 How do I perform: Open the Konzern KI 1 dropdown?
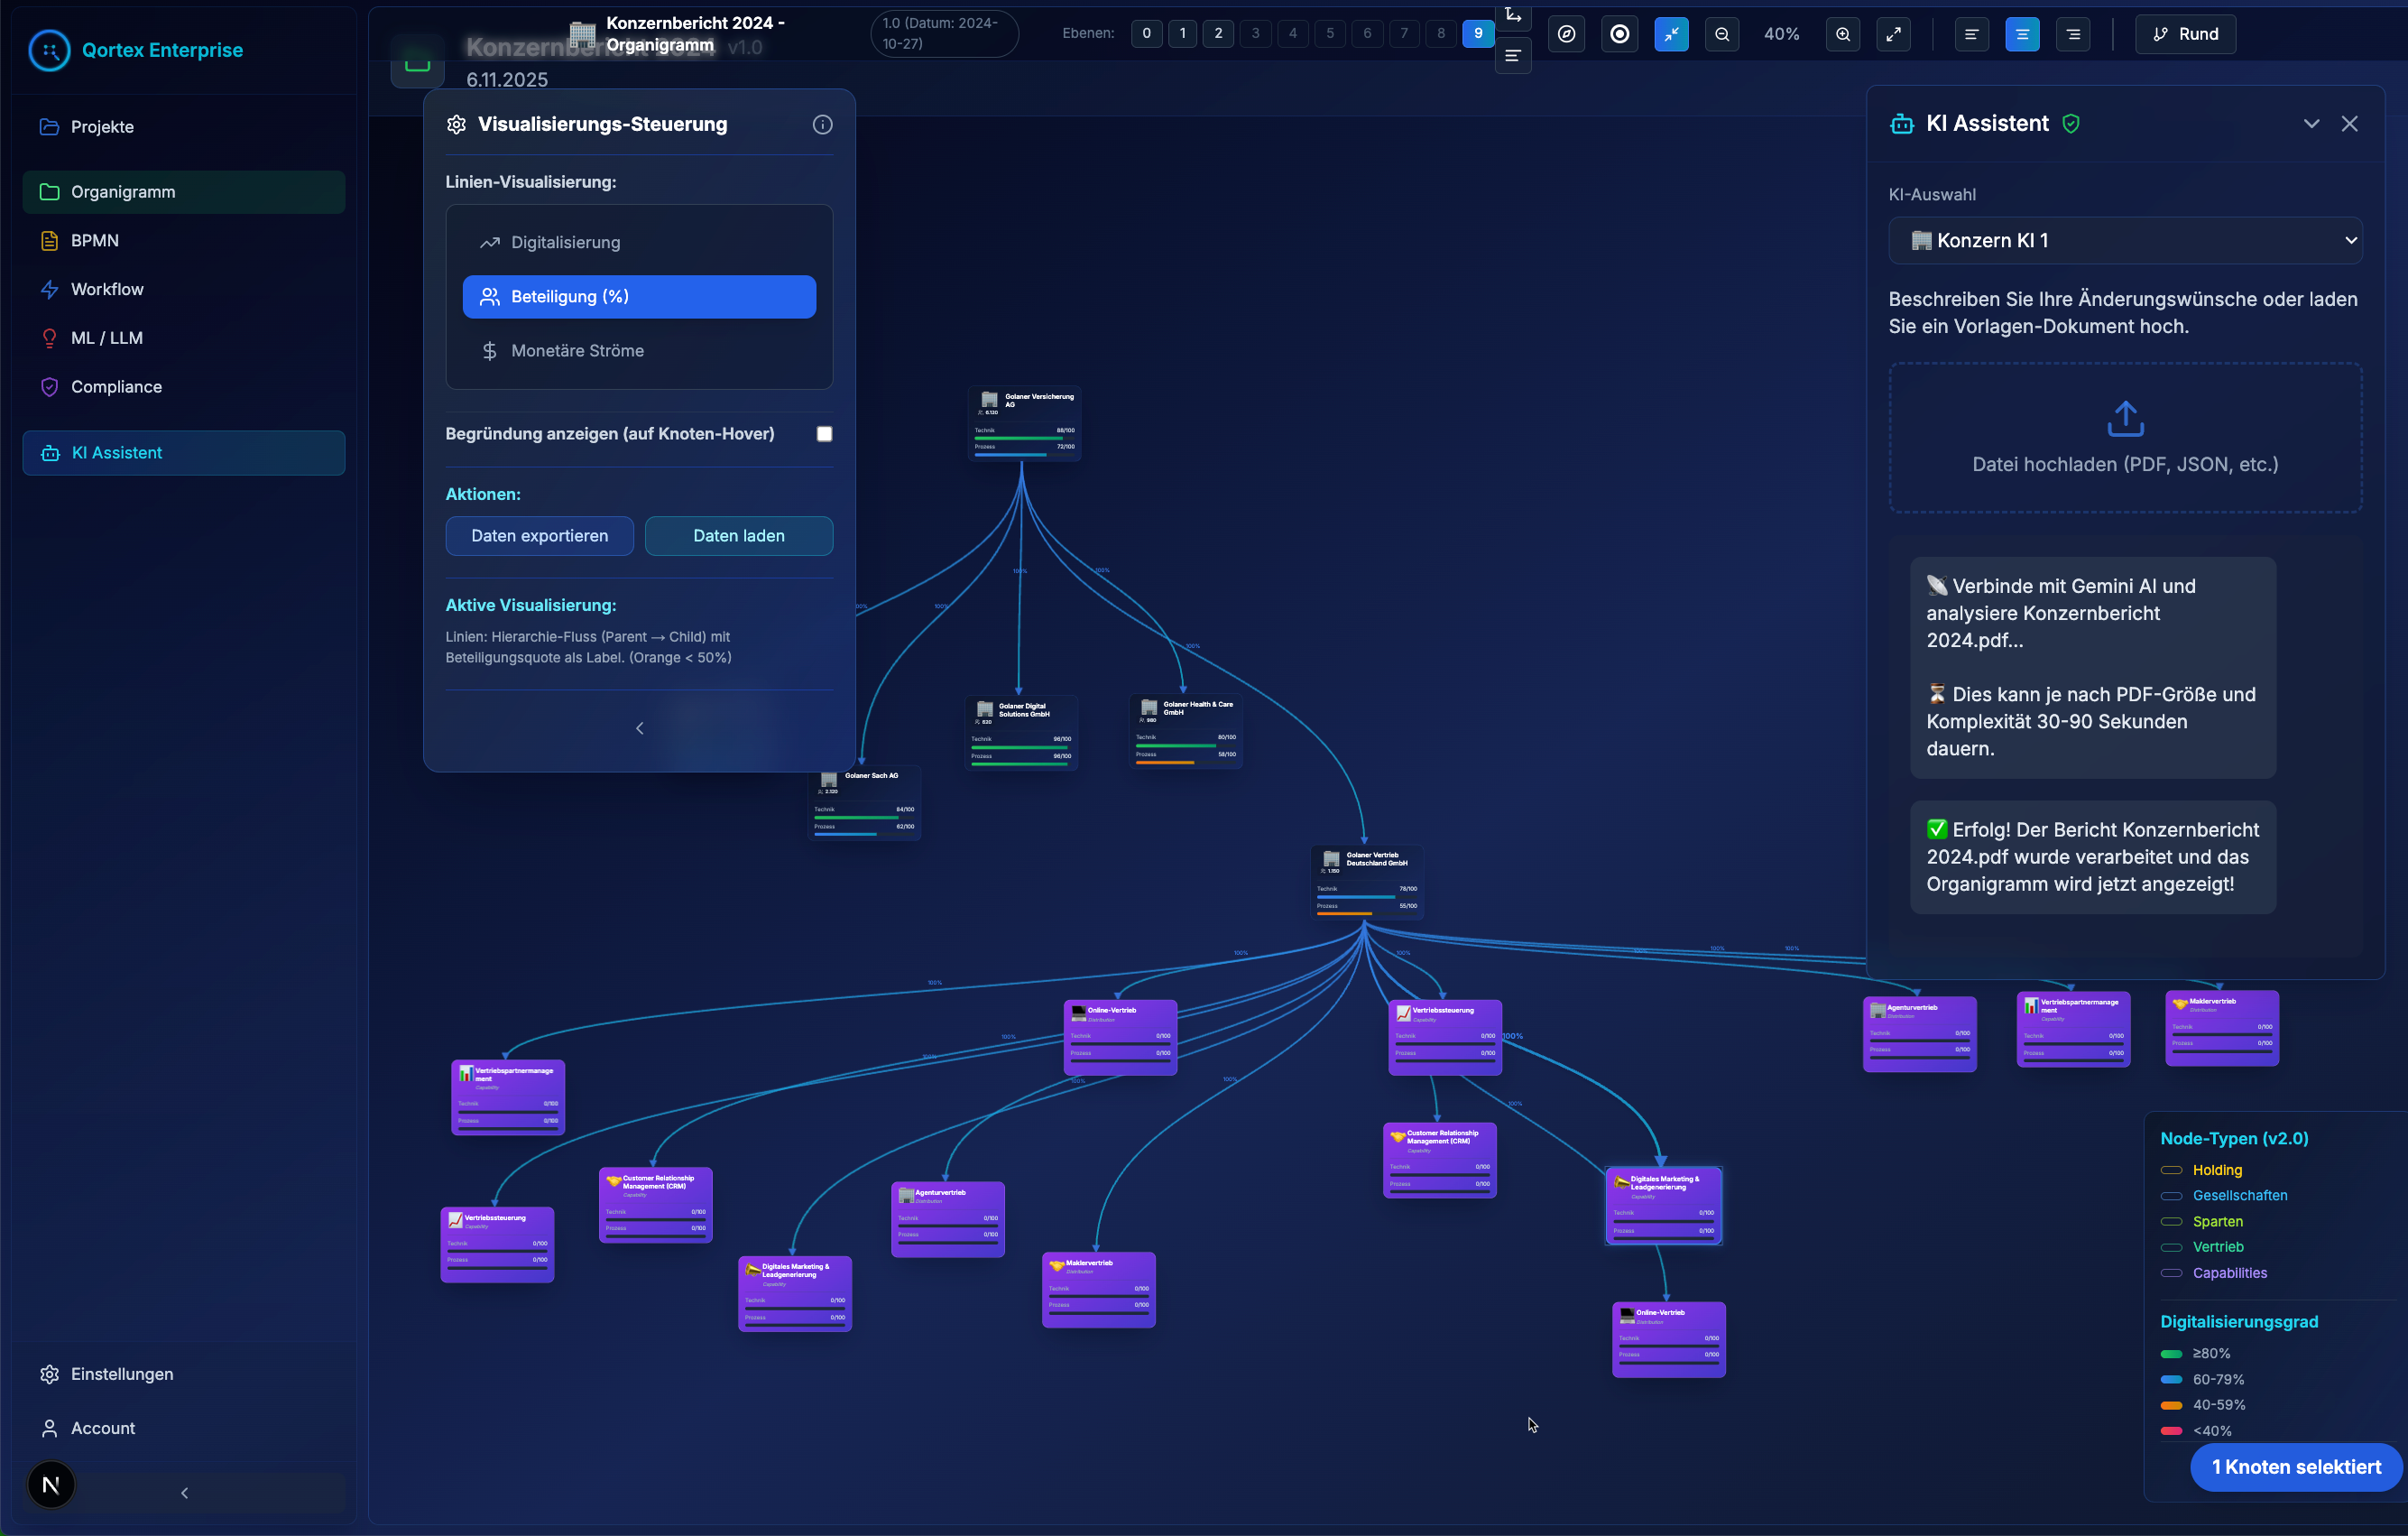pyautogui.click(x=2125, y=241)
